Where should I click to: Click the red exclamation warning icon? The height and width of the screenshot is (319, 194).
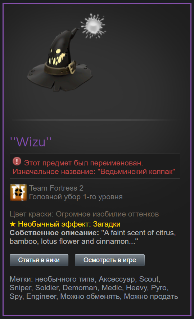point(17,161)
